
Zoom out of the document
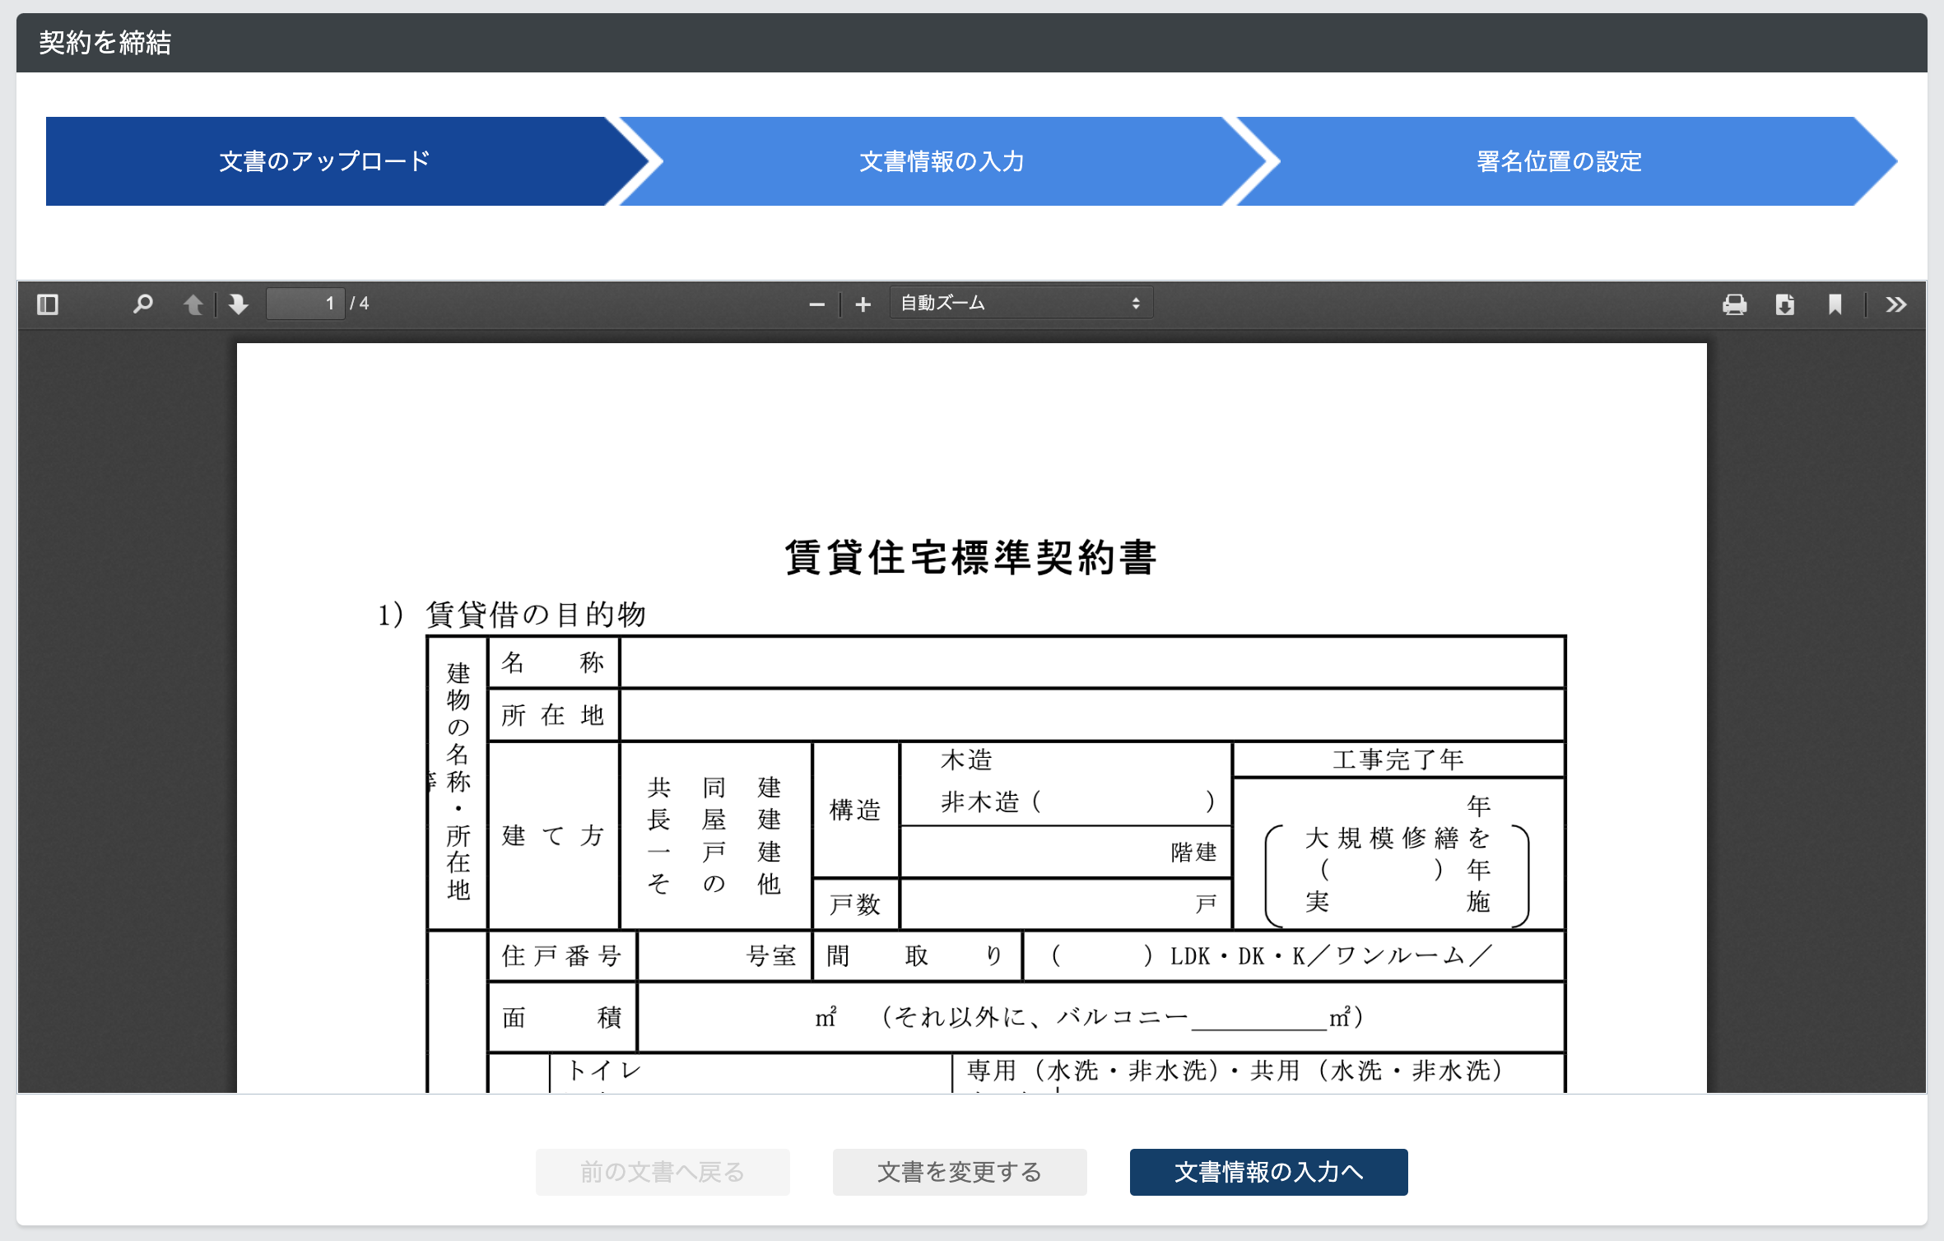[816, 304]
